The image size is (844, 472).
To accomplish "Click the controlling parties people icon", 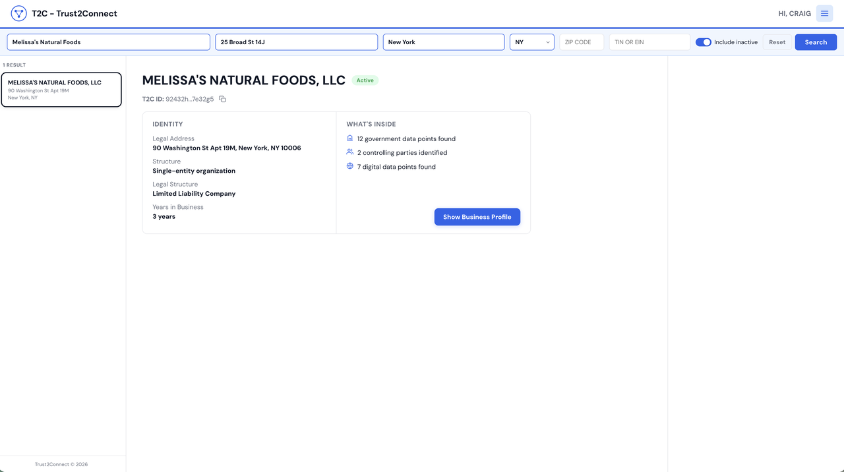I will coord(350,152).
